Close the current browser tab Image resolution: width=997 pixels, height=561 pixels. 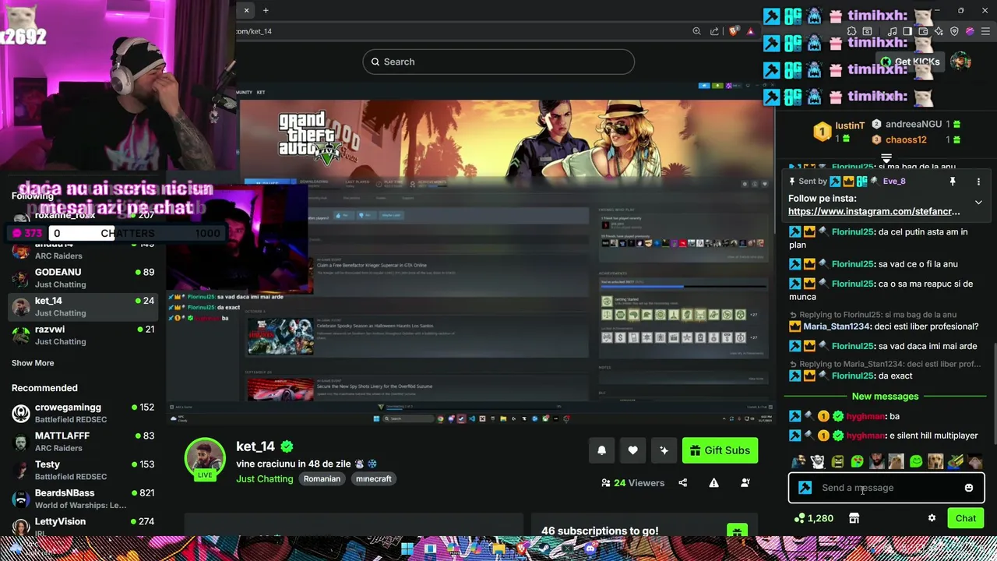[x=246, y=10]
